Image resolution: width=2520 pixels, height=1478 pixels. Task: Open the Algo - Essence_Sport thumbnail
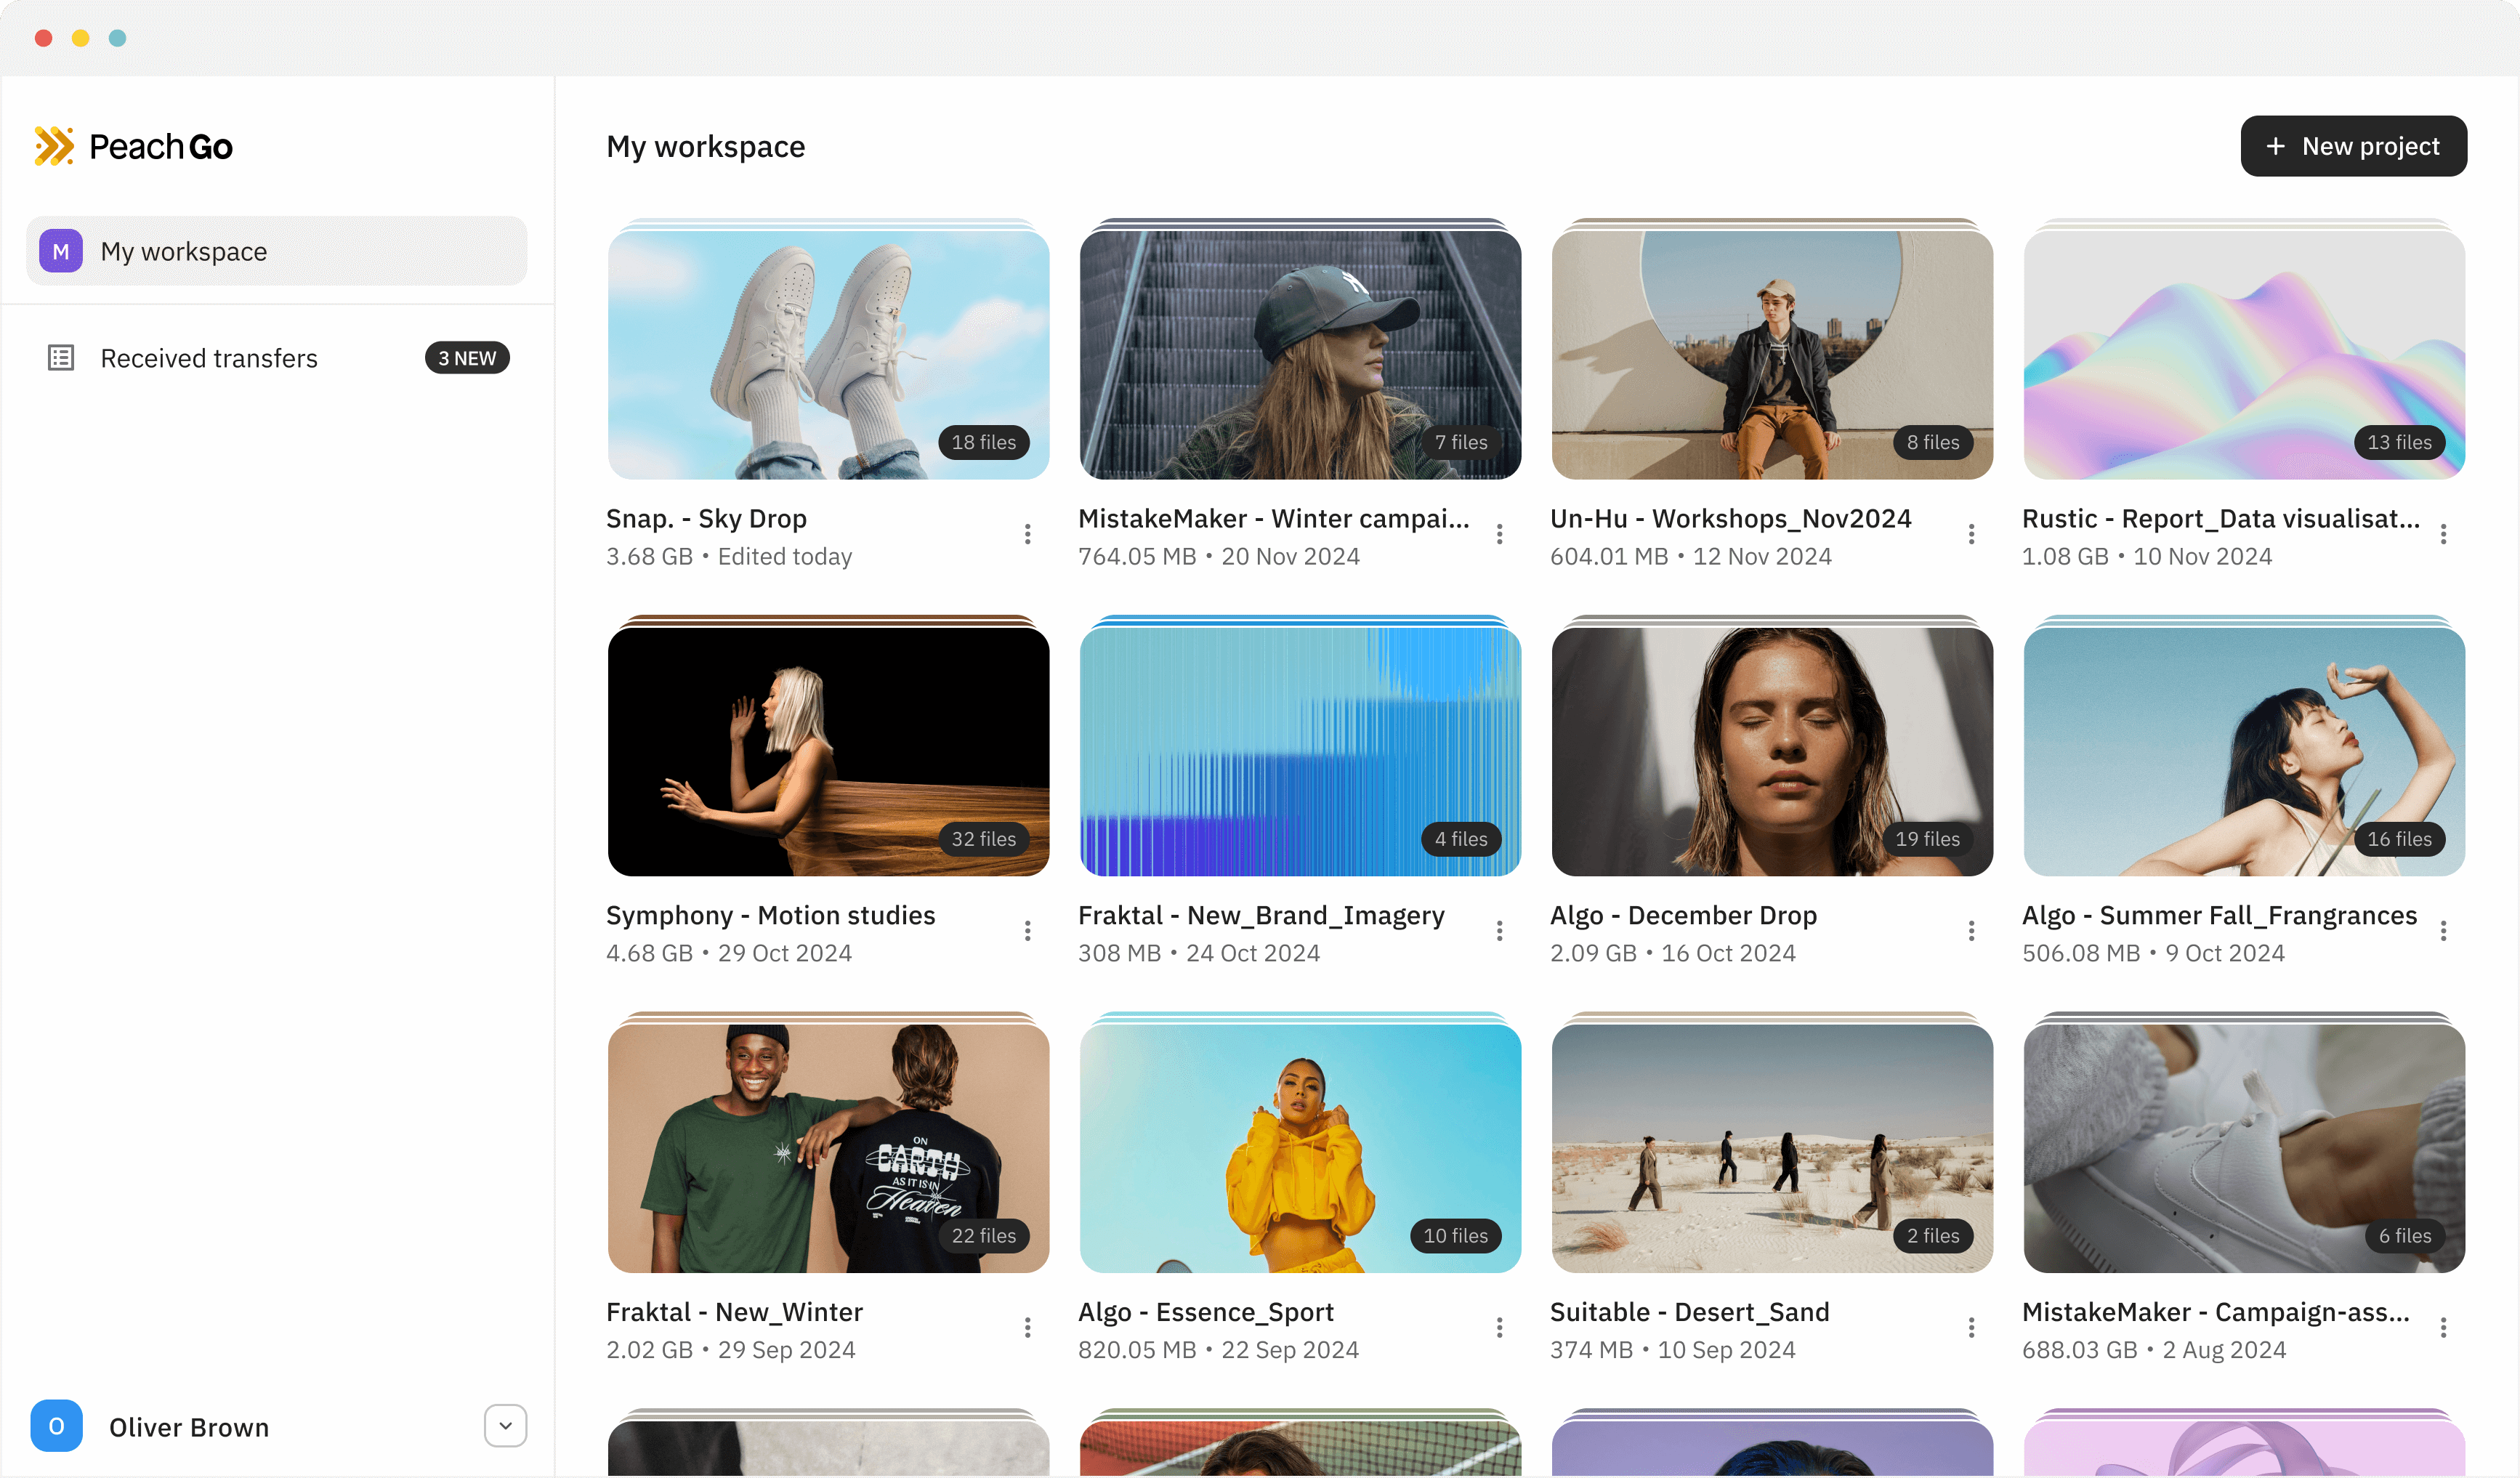click(x=1300, y=1147)
